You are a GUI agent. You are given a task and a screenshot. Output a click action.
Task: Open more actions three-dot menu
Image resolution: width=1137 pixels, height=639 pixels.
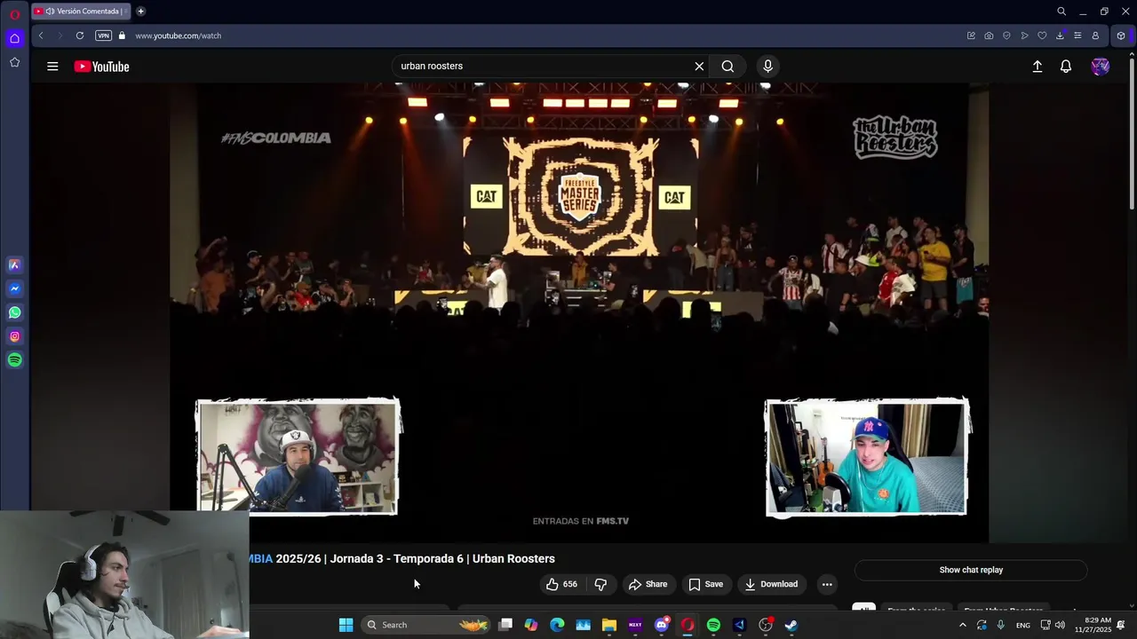(x=827, y=584)
